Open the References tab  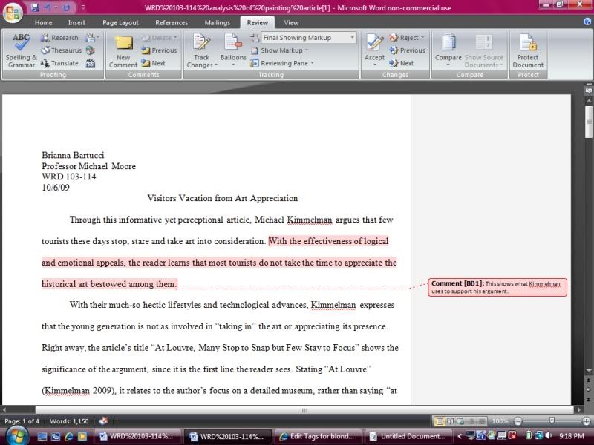pos(172,23)
